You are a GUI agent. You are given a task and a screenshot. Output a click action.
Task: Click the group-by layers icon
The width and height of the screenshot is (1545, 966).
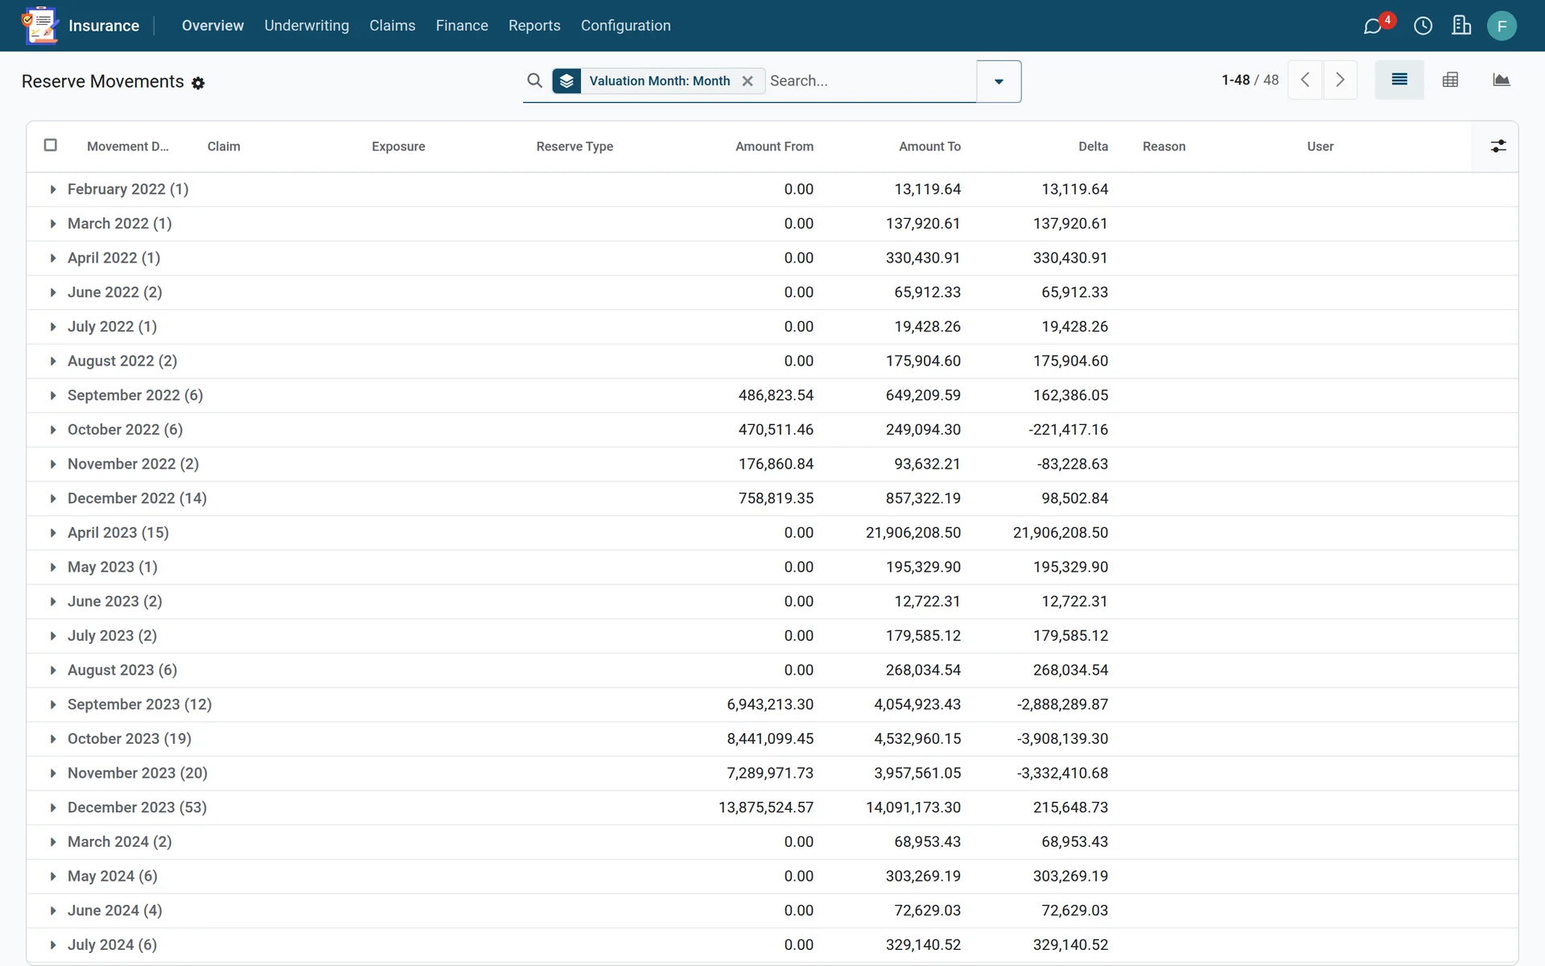[566, 80]
